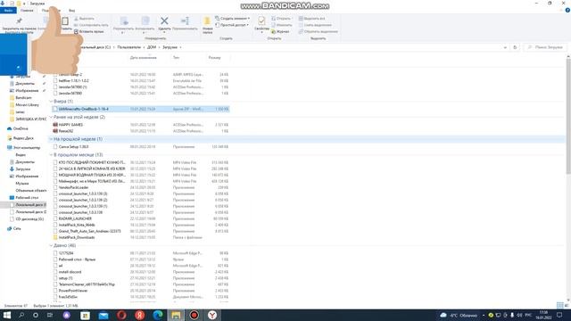Collapse the Давно (46) group
Image resolution: width=571 pixels, height=321 pixels.
[x=51, y=246]
